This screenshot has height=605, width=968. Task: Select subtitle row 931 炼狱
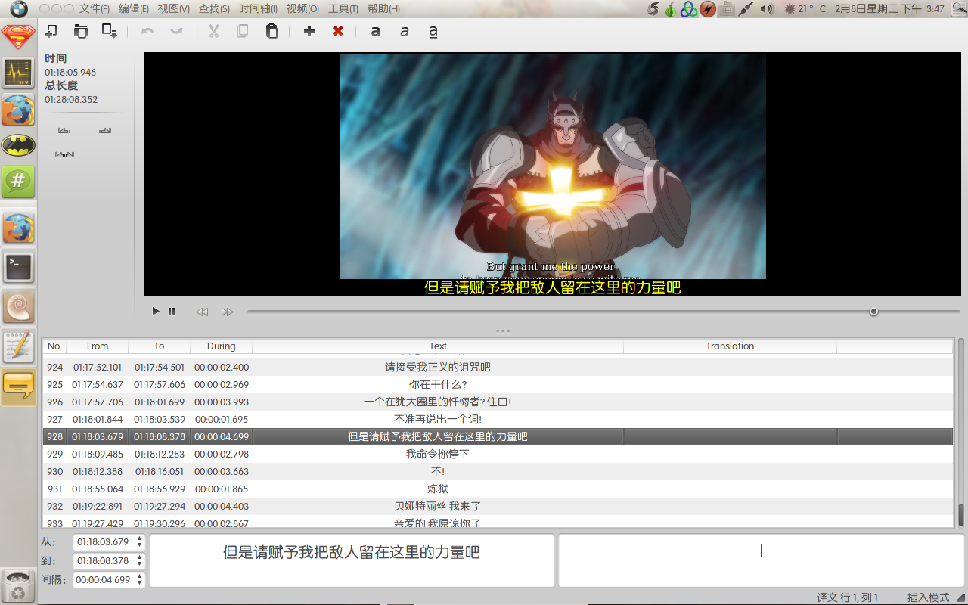coord(498,489)
